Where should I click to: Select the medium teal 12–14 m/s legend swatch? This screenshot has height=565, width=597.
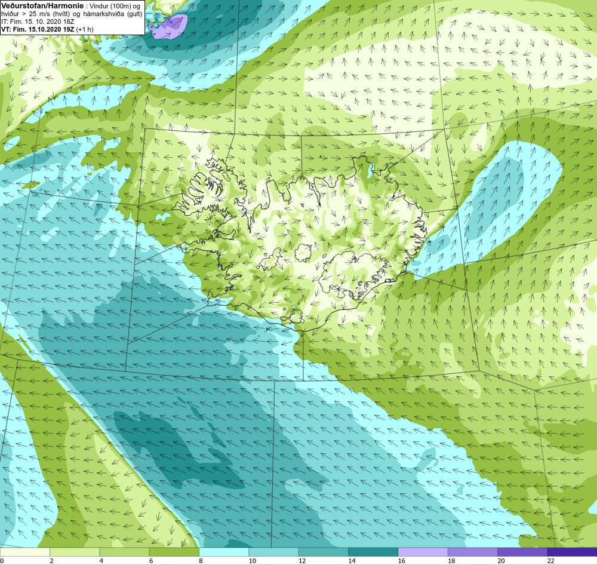pyautogui.click(x=323, y=552)
